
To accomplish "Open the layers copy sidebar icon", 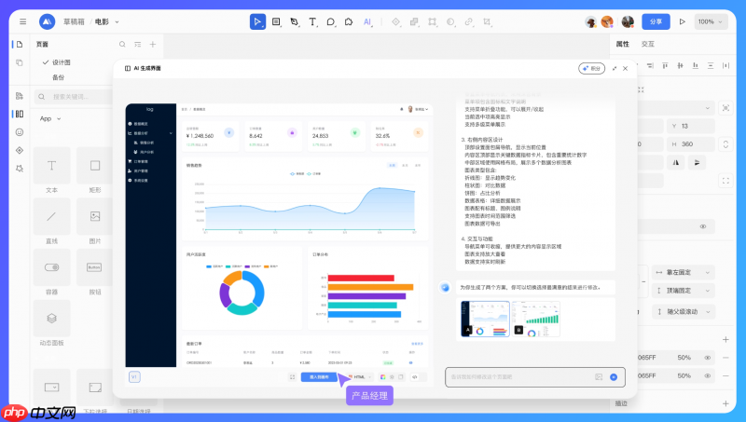I will click(20, 62).
